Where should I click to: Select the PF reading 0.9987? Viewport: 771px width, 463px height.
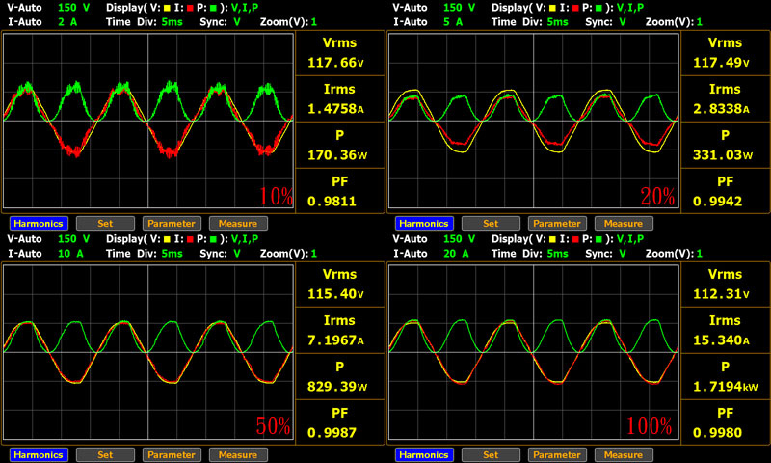[332, 432]
